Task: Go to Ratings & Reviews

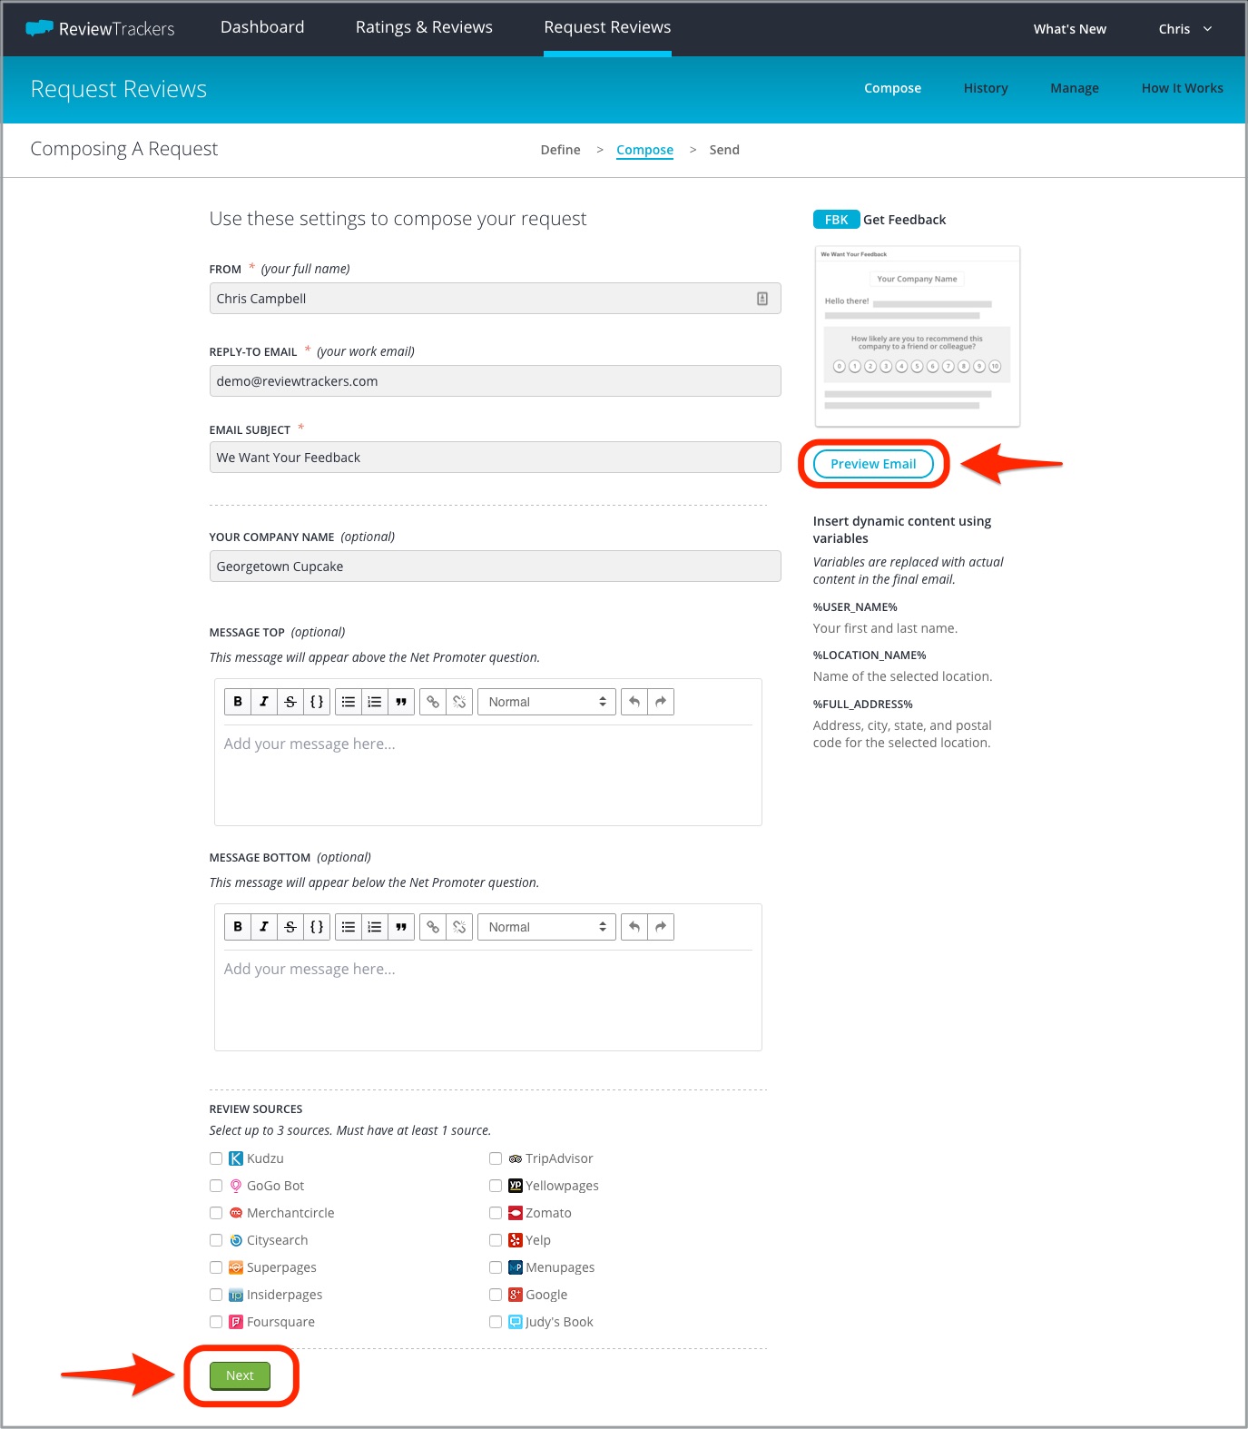Action: 424,27
